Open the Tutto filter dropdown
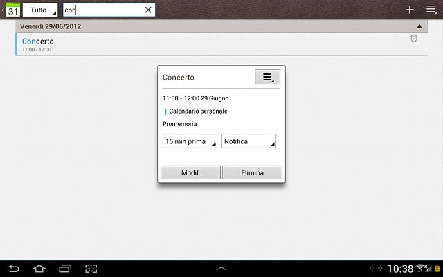443x277 pixels. [x=40, y=10]
